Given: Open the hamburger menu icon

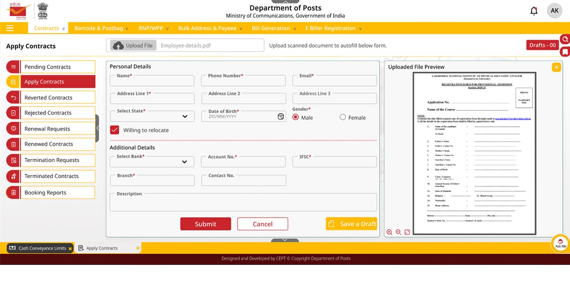Looking at the screenshot, I should [x=10, y=28].
